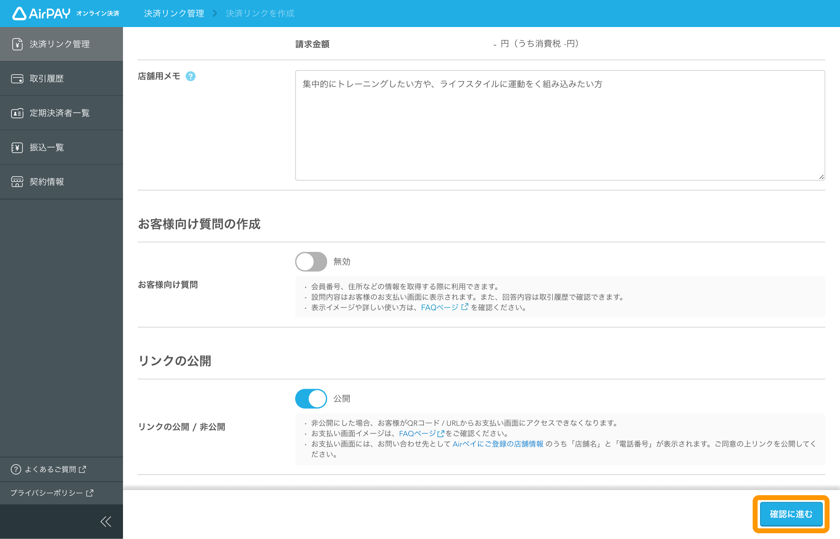Click the AirPAY triangle logo
840x539 pixels.
19,13
